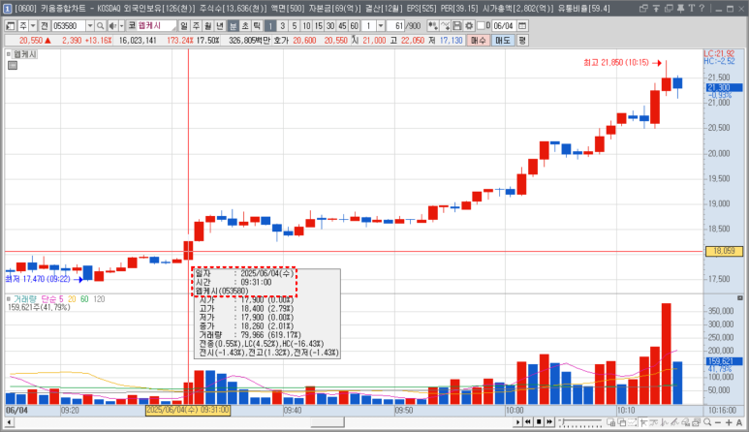Zoom out chart with minus icon
Image resolution: width=749 pixels, height=432 pixels.
point(718,422)
